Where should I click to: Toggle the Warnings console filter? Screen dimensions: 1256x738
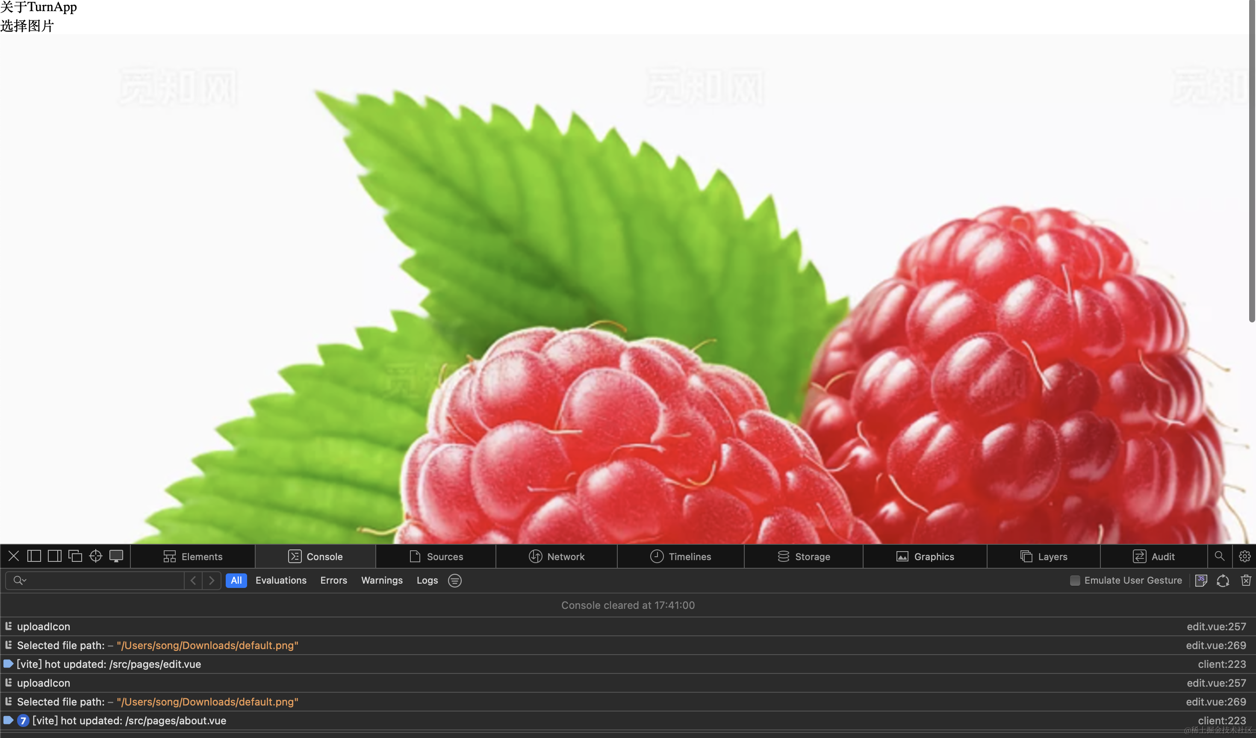point(381,580)
